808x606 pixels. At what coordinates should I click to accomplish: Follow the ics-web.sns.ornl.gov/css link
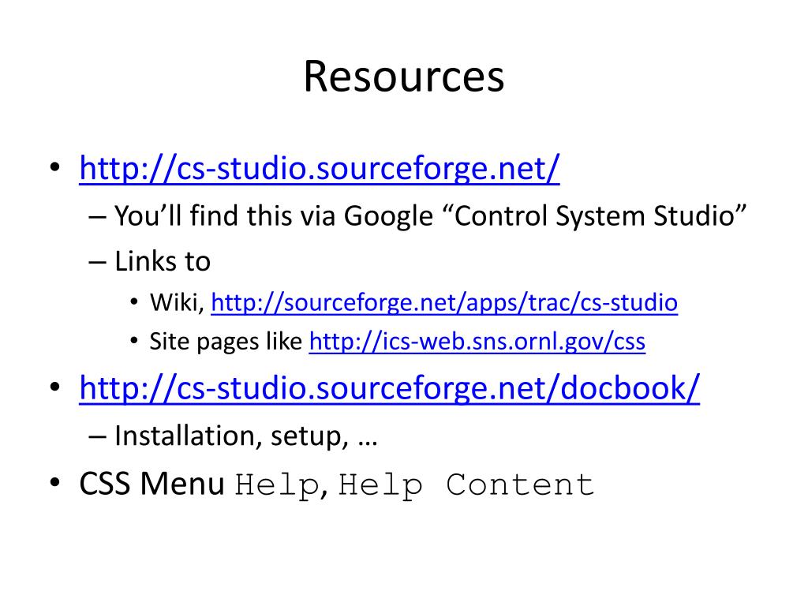click(x=477, y=341)
